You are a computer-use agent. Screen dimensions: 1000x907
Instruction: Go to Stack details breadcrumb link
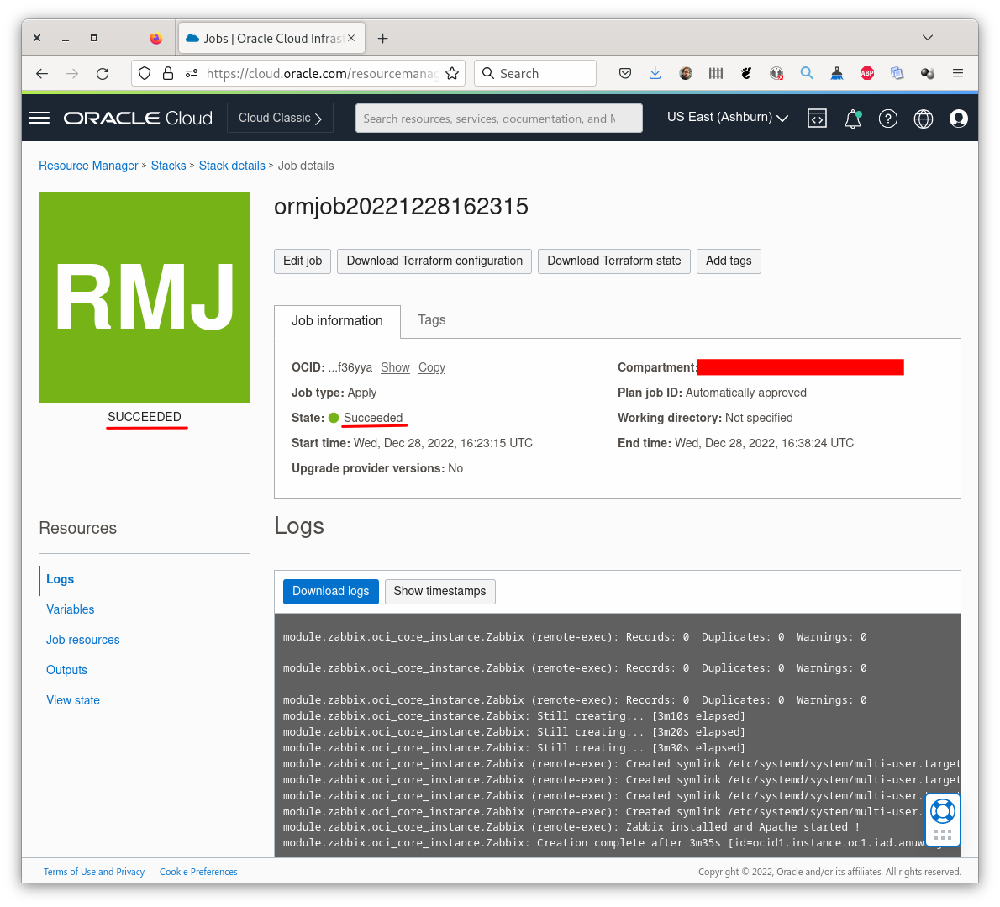(232, 166)
